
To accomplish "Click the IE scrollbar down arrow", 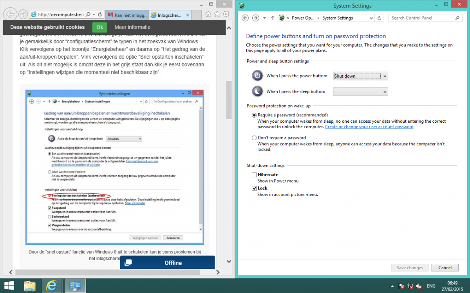I will pos(229,261).
